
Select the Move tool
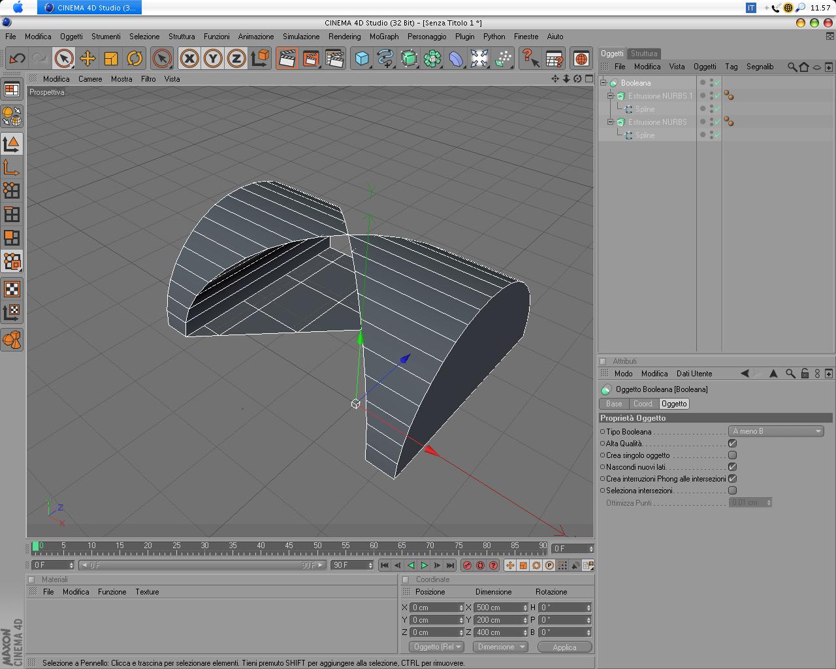coord(87,59)
